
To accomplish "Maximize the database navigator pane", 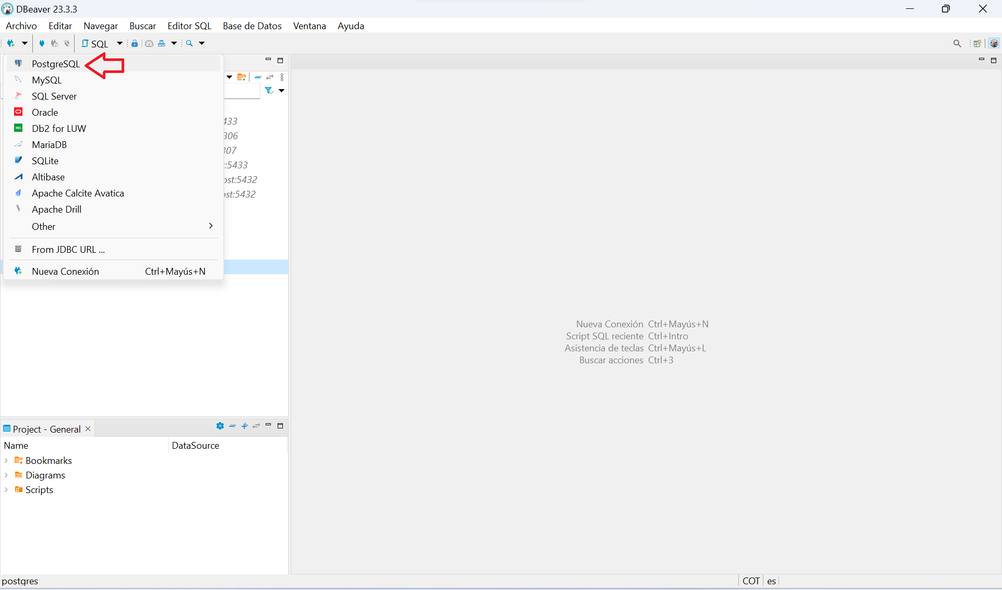I will tap(280, 60).
